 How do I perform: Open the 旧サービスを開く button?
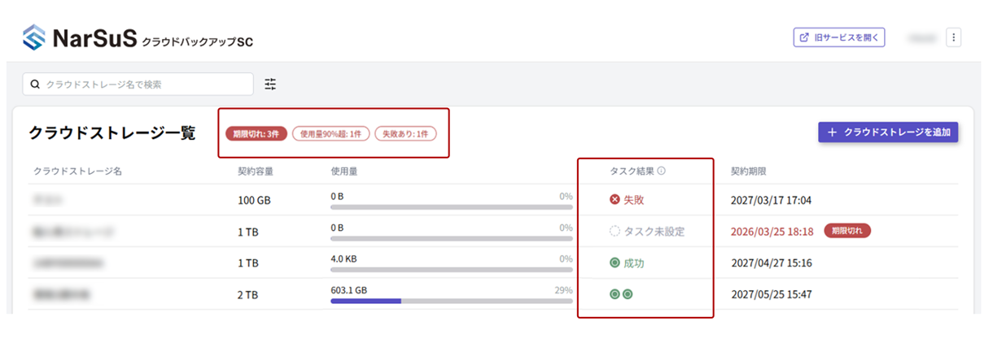coord(838,37)
